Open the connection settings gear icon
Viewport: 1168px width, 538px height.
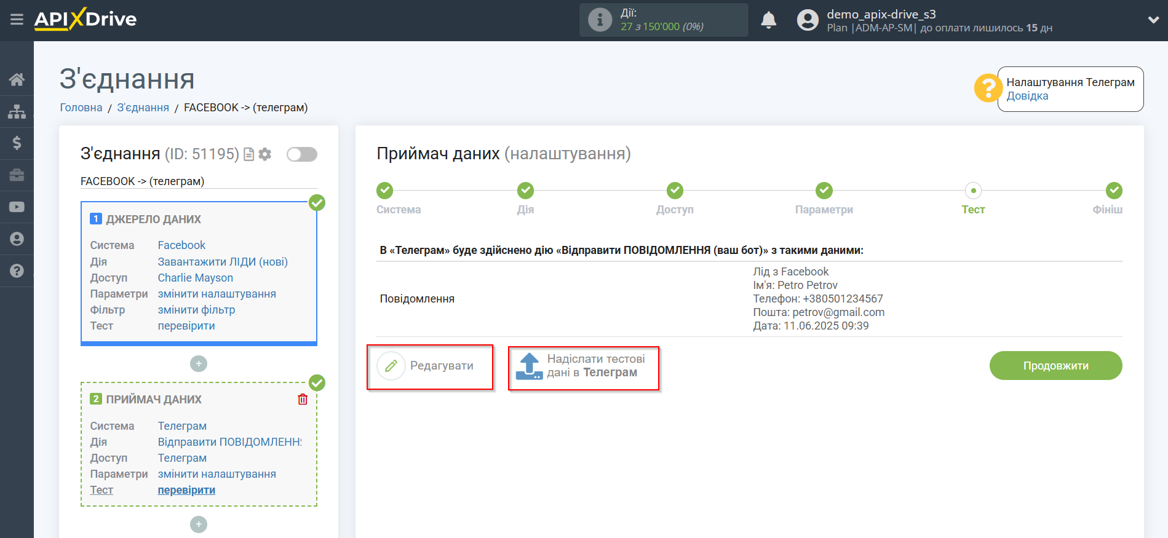[x=265, y=154]
